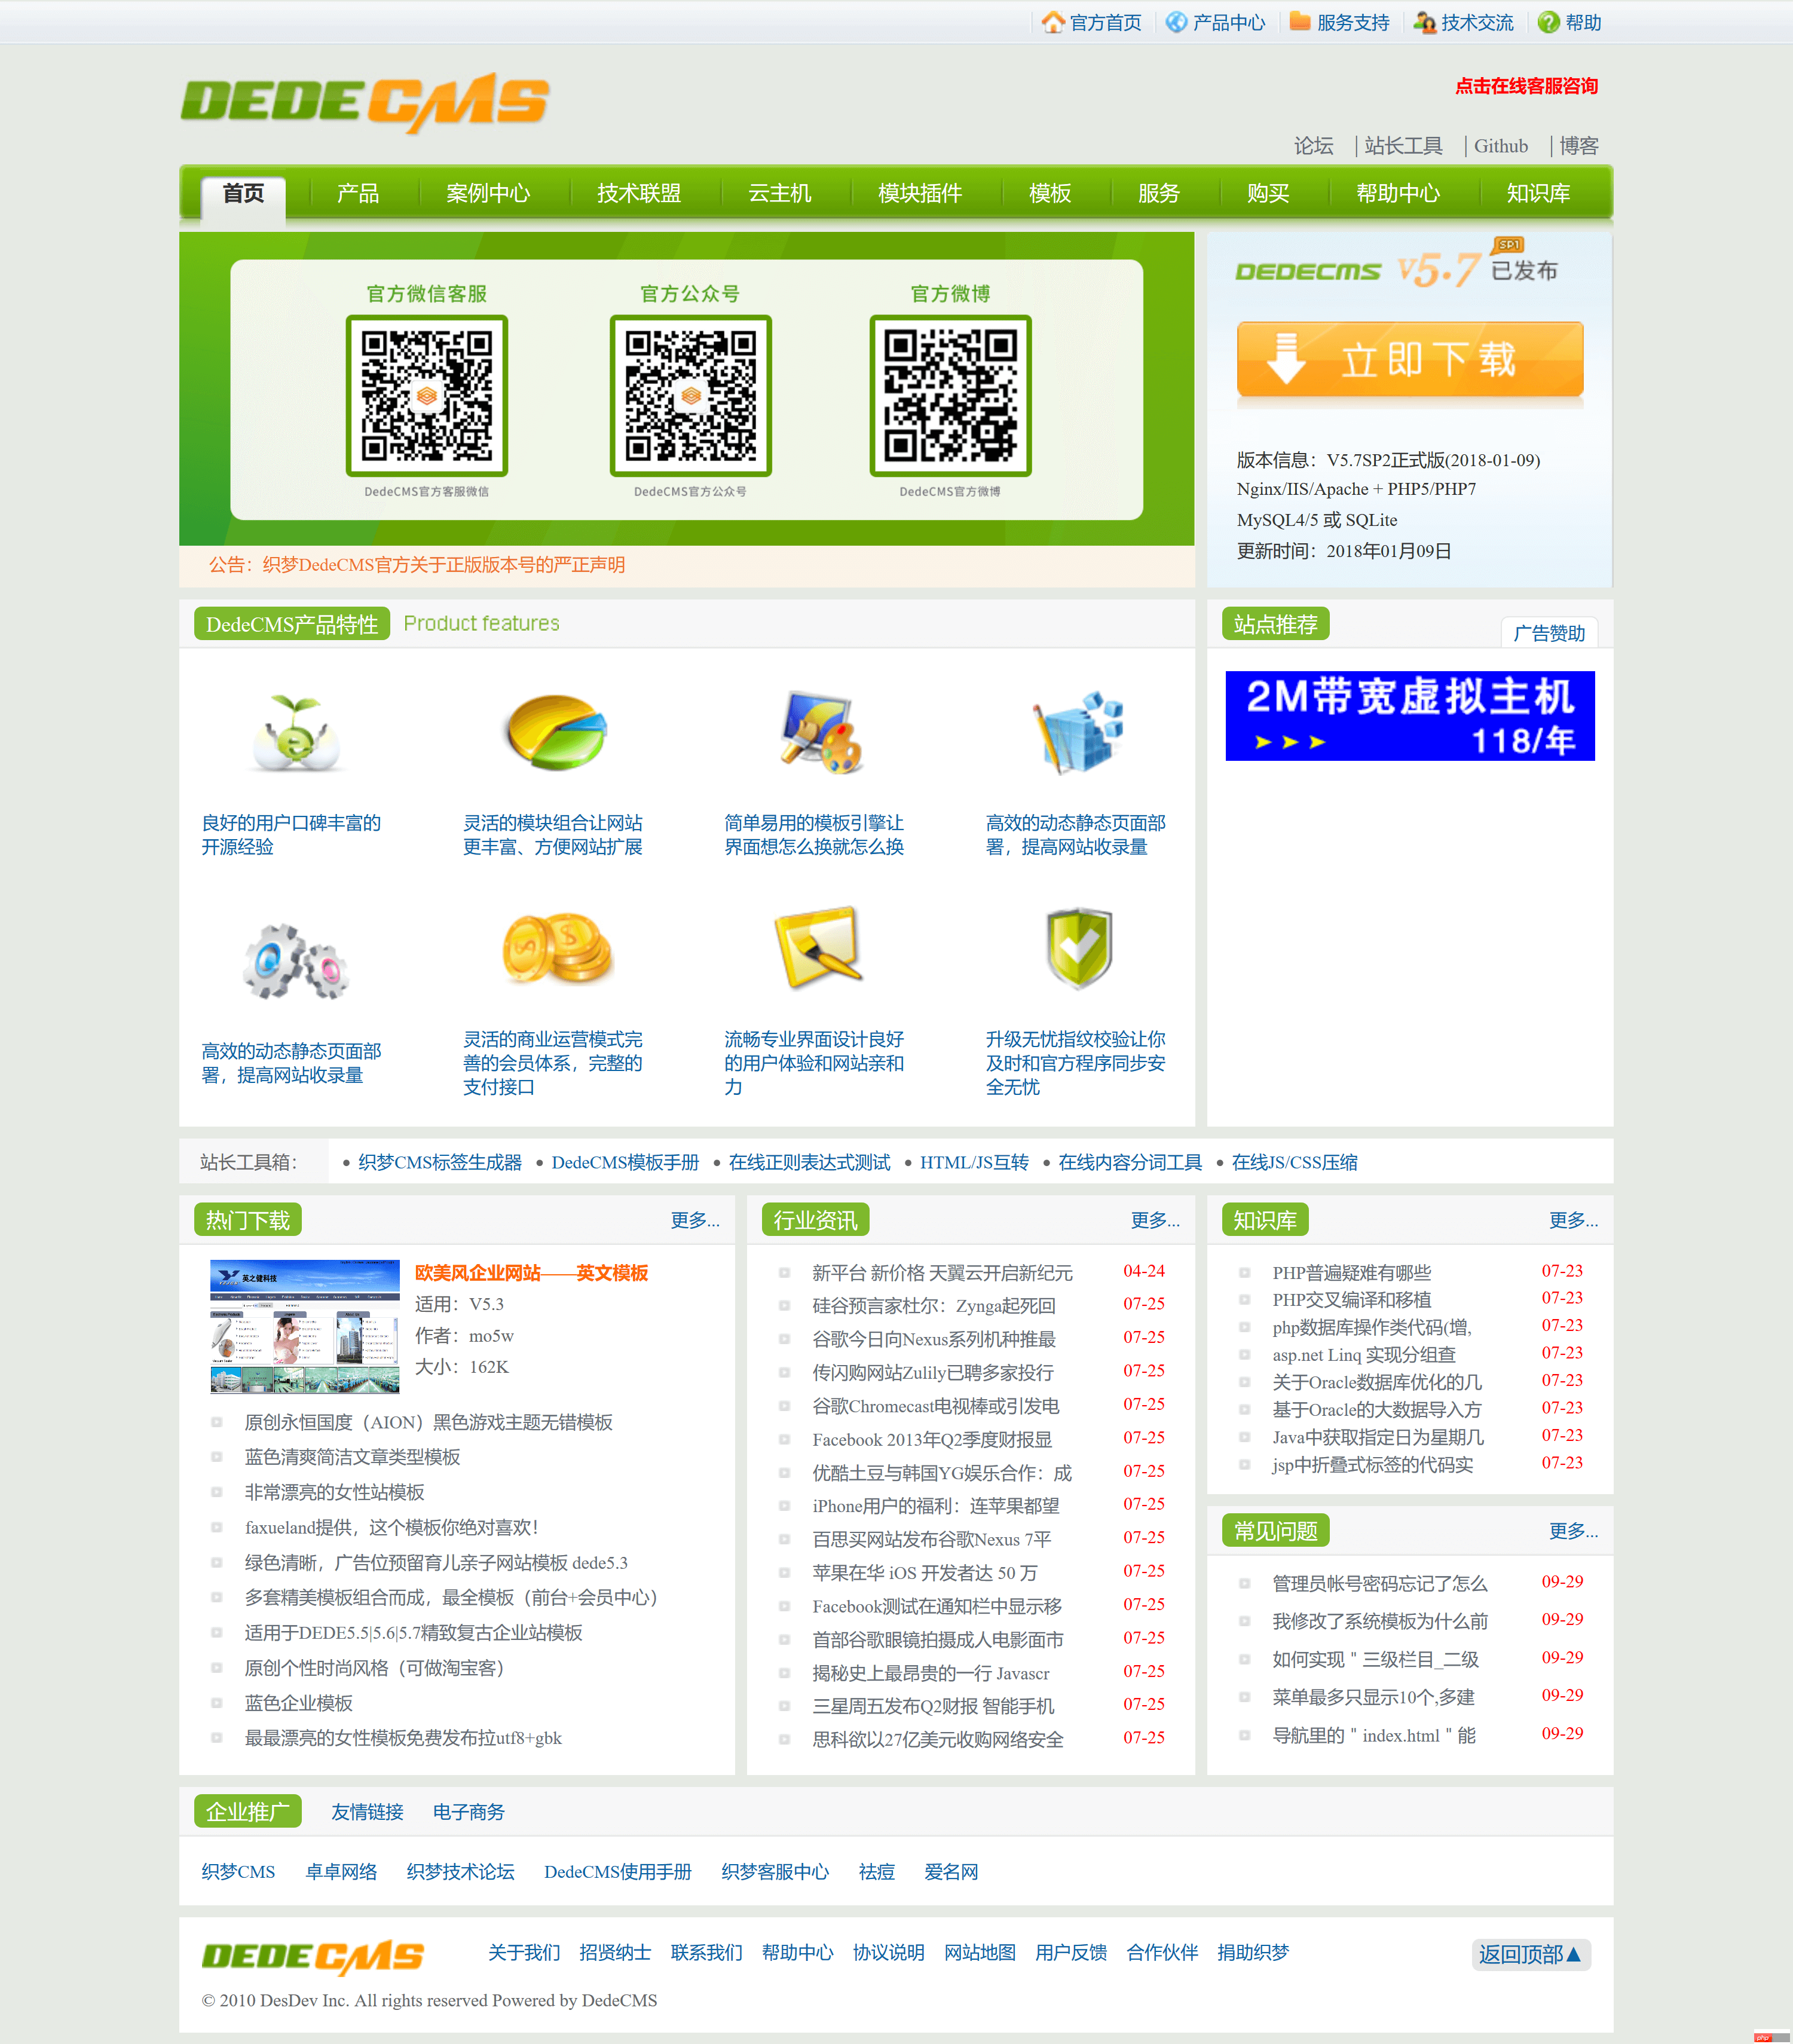Click the 官方微博 QR code
This screenshot has width=1793, height=2044.
tap(950, 396)
